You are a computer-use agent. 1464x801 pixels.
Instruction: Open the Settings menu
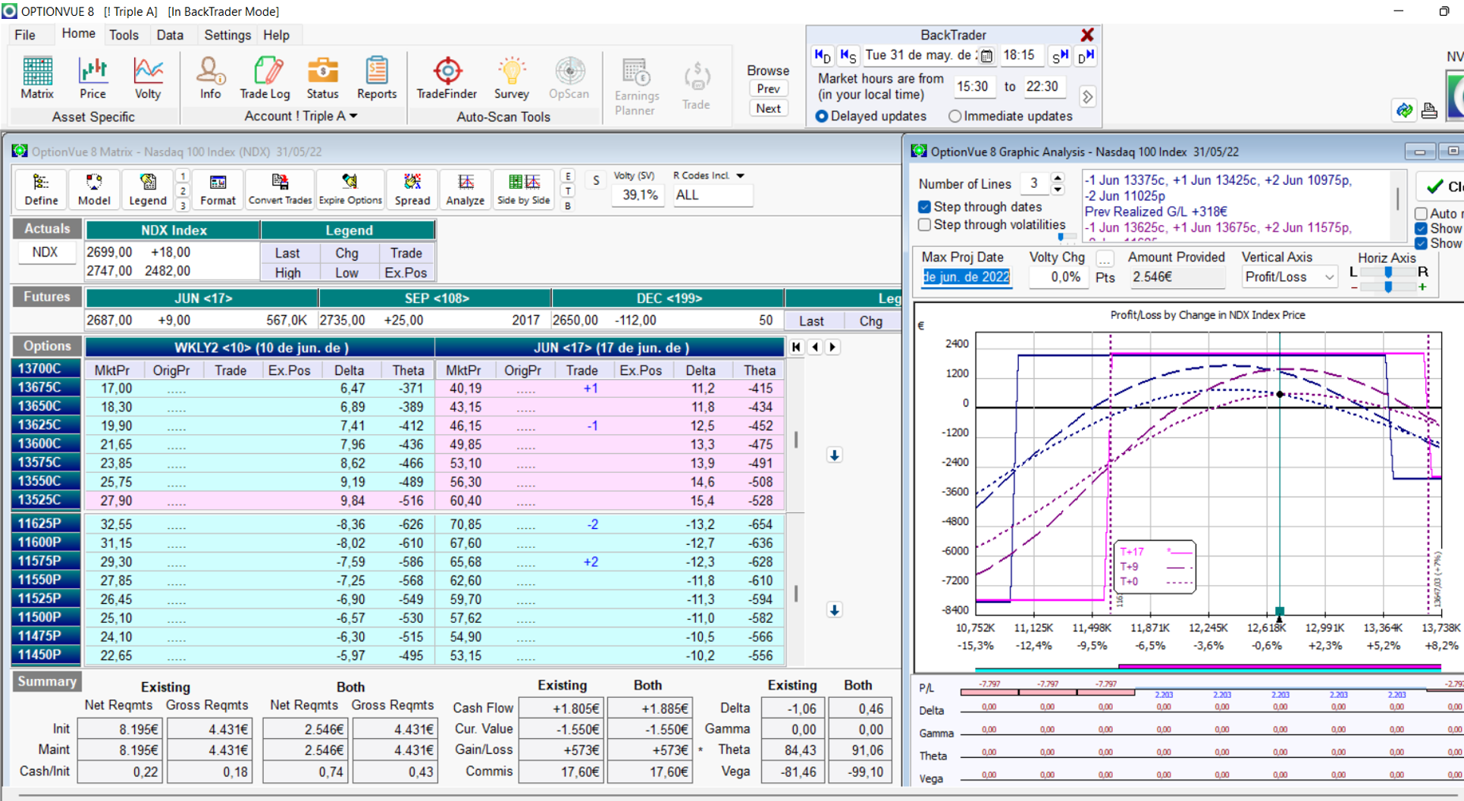(x=227, y=35)
